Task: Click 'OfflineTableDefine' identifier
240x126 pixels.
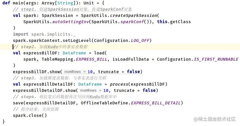Action: (104, 103)
